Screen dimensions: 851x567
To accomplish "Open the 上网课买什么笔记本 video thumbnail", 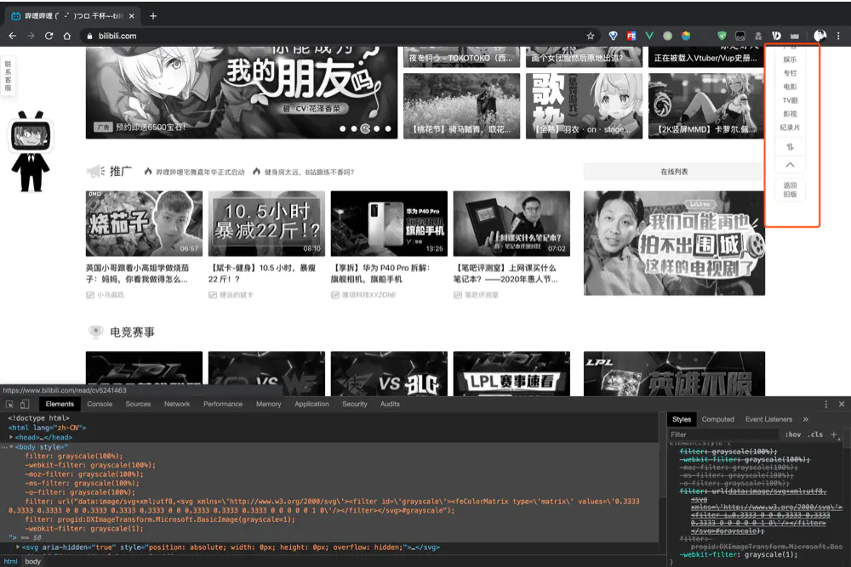I will point(511,224).
